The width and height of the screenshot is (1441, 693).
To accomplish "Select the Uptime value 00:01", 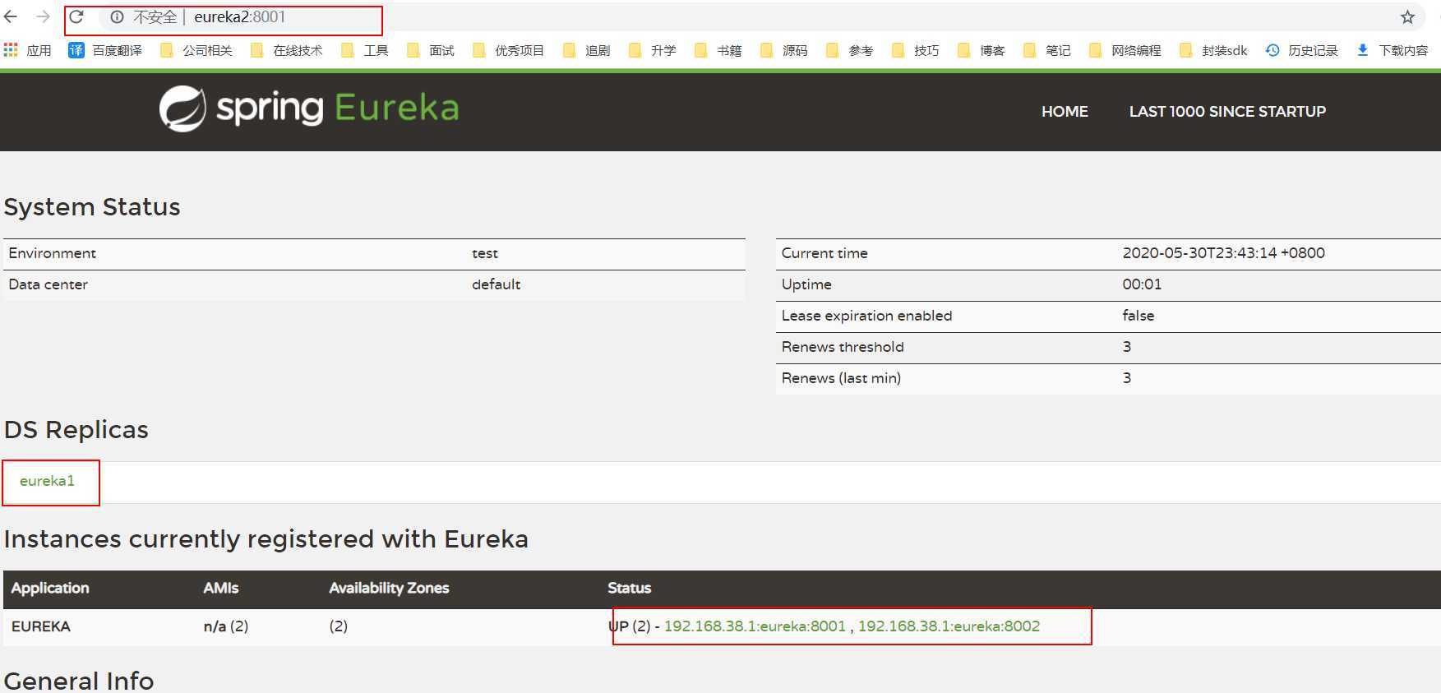I will 1142,284.
